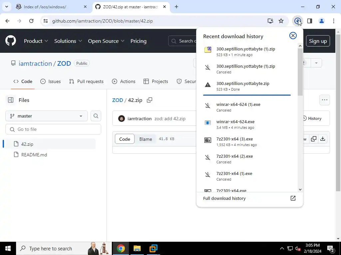Image resolution: width=341 pixels, height=255 pixels.
Task: Open tab search chevron in title bar
Action: click(7, 7)
